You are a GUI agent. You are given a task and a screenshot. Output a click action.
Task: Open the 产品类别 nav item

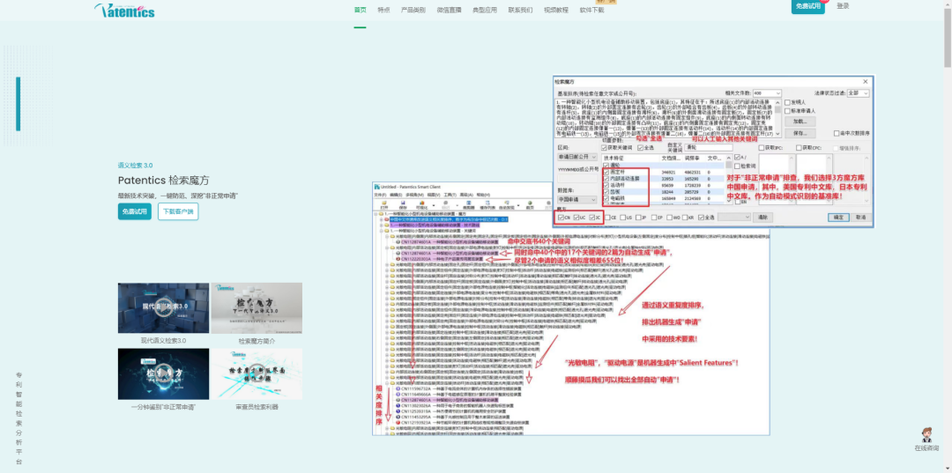pyautogui.click(x=413, y=10)
